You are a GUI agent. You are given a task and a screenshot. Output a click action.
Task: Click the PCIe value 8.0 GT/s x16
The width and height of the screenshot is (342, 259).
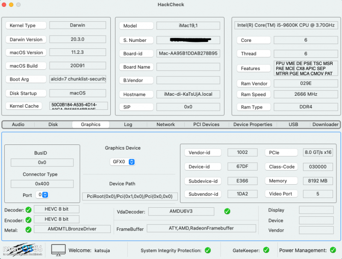pos(318,152)
